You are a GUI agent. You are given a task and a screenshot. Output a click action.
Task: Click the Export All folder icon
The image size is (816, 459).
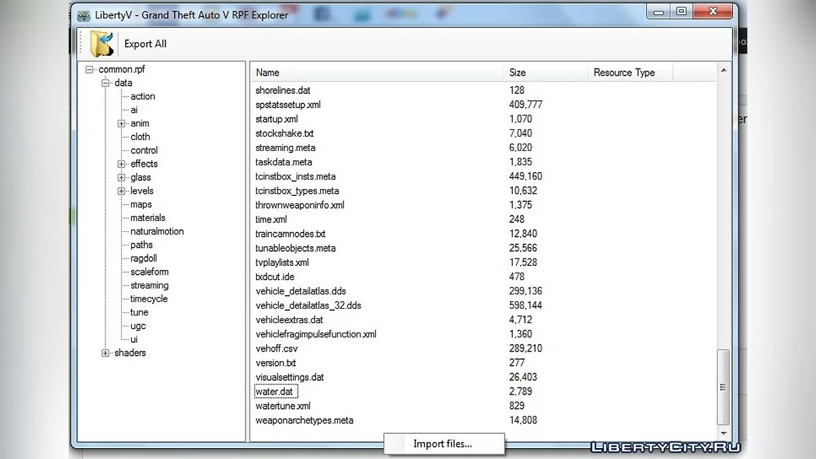[103, 44]
